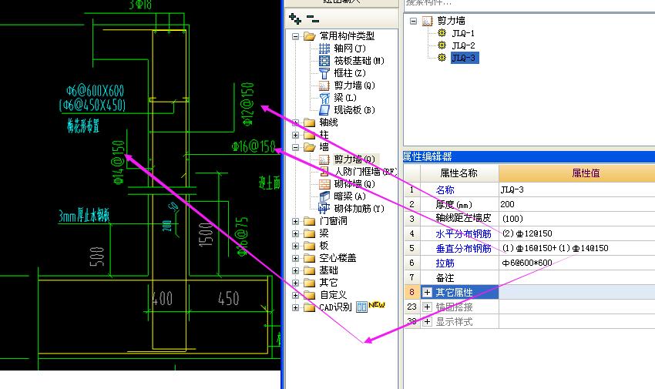The height and width of the screenshot is (389, 655).
Task: Click the 属性名称 column header
Action: point(459,173)
